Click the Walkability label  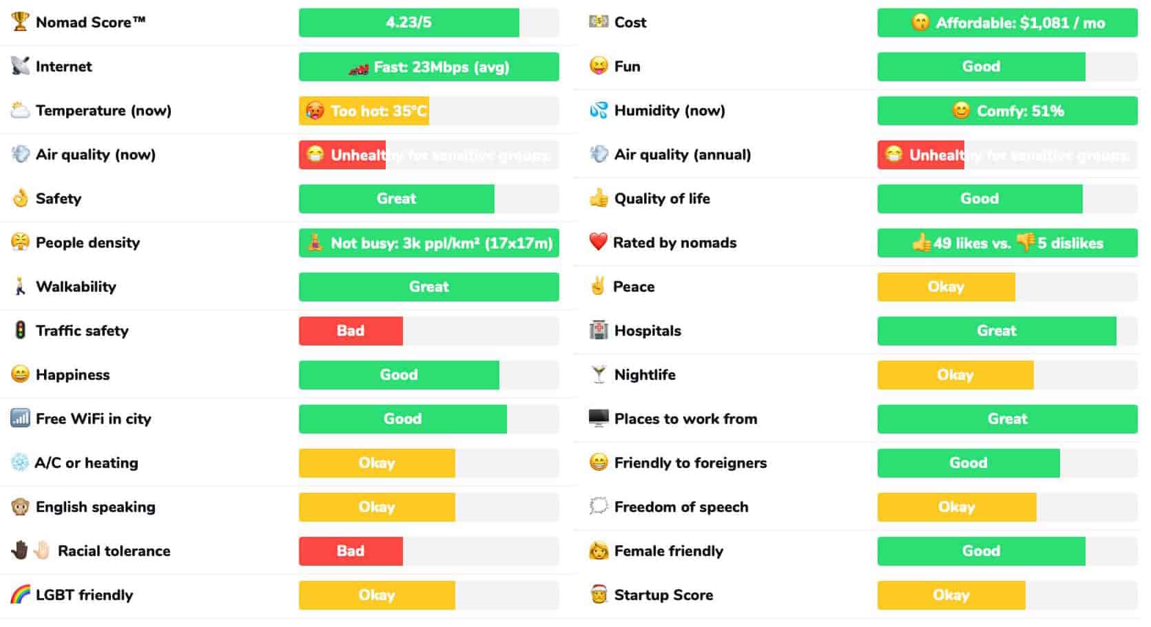(76, 286)
